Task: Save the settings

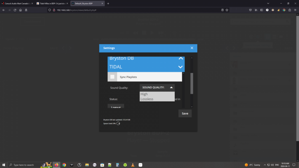Action: click(x=185, y=113)
